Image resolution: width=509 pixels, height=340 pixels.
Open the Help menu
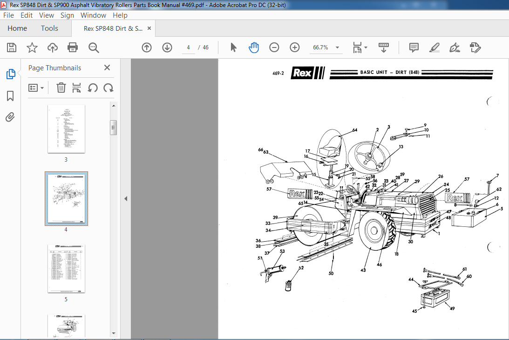pyautogui.click(x=120, y=15)
